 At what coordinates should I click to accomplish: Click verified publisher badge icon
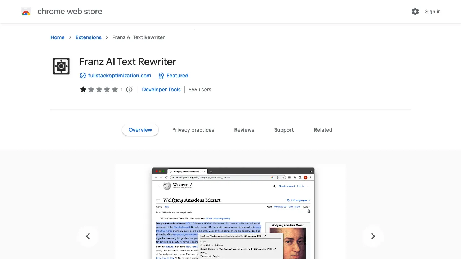click(x=83, y=76)
